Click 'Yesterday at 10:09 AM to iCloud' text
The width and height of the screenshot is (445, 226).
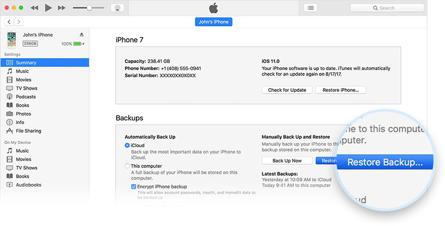(x=296, y=179)
